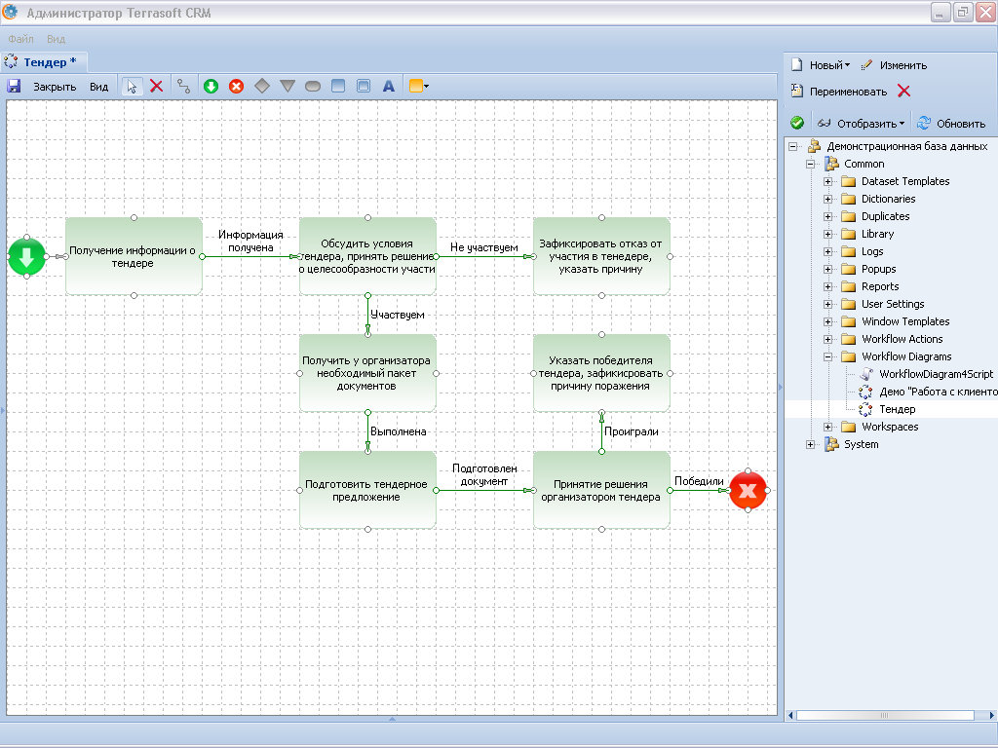
Task: Collapse the Демонстрационная база данных node
Action: 793,146
